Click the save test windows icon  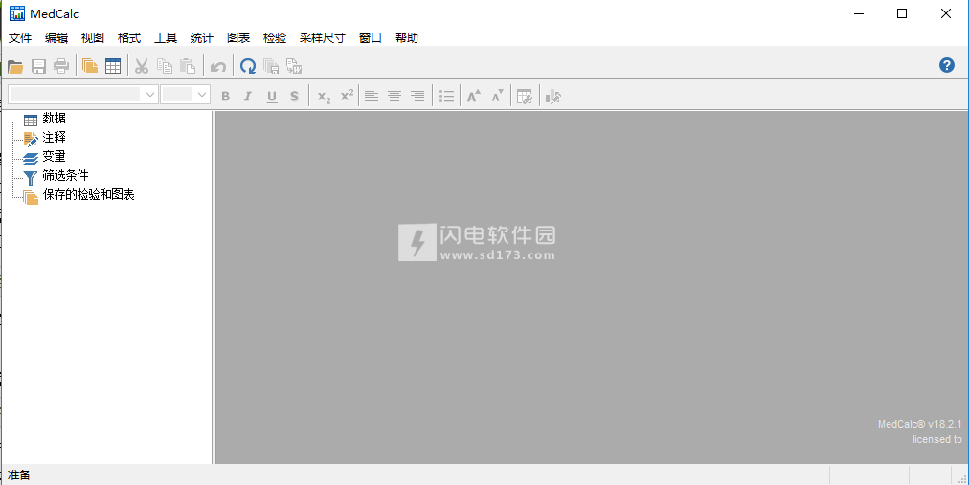[271, 66]
